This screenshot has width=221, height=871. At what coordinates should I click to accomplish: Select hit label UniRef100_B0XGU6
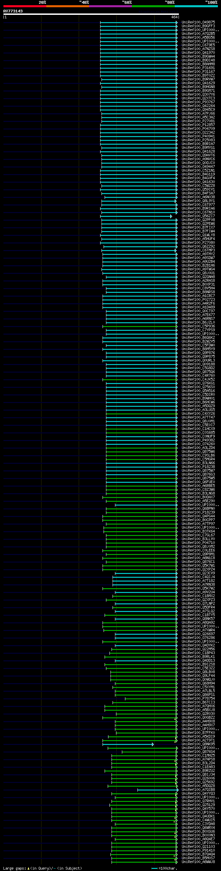198,831
